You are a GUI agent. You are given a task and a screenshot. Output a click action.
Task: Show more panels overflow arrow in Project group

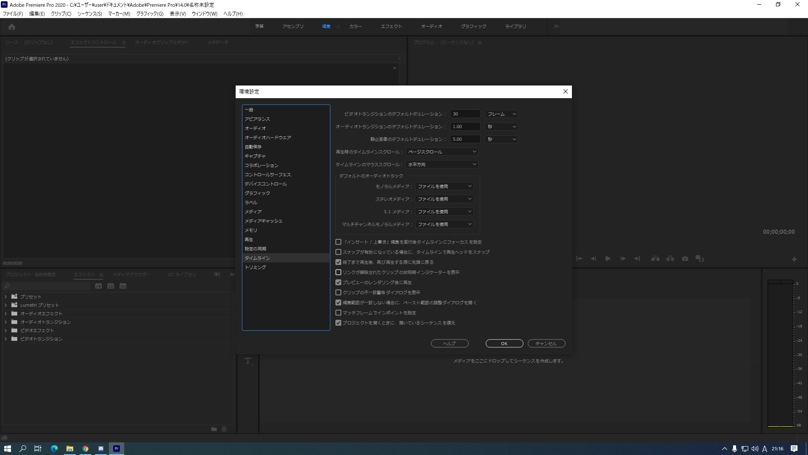point(232,274)
